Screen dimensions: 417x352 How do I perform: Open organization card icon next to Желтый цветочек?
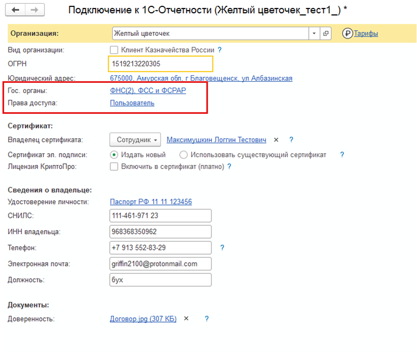click(x=325, y=34)
